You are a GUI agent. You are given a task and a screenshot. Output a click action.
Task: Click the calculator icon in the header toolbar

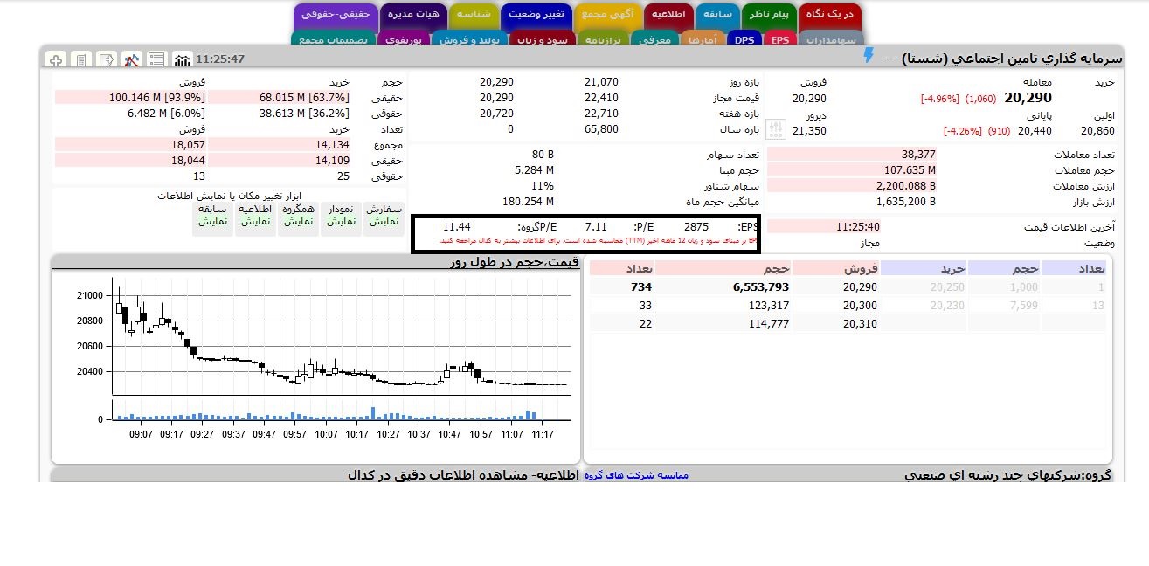(x=81, y=59)
